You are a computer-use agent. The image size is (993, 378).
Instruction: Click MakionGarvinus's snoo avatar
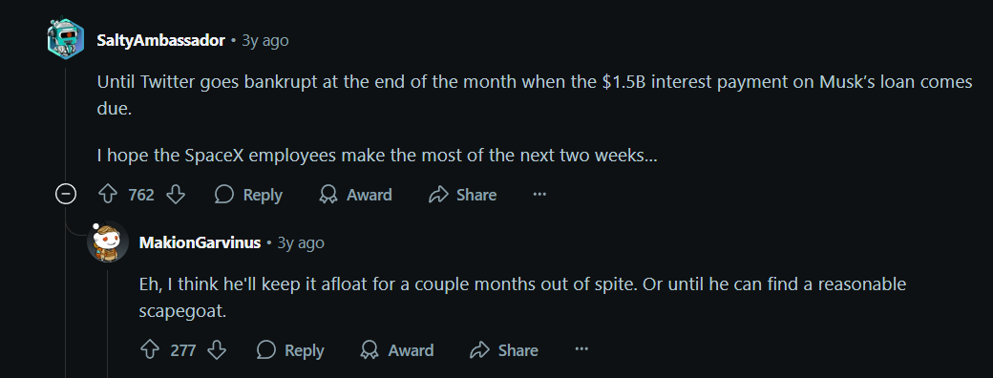point(108,242)
